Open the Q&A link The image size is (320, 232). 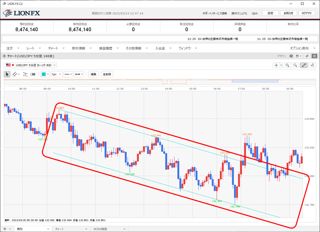254,13
